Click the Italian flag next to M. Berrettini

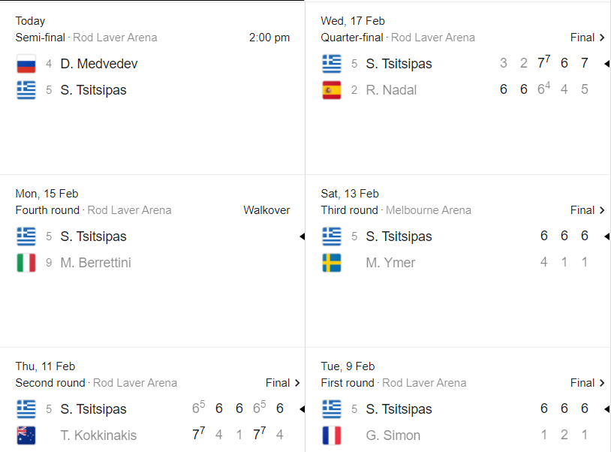click(x=26, y=264)
